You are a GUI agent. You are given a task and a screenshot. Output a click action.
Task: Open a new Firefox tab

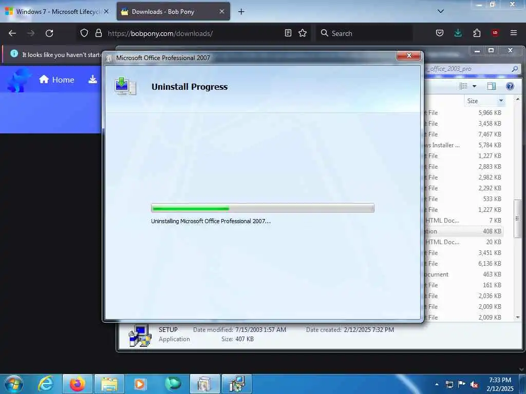241,12
